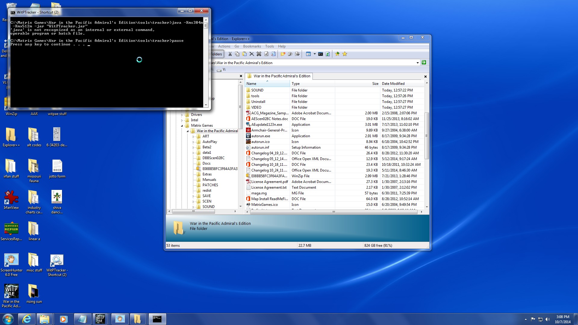The width and height of the screenshot is (578, 325).
Task: Open Properties via the checkmark sheet icon
Action: click(266, 54)
